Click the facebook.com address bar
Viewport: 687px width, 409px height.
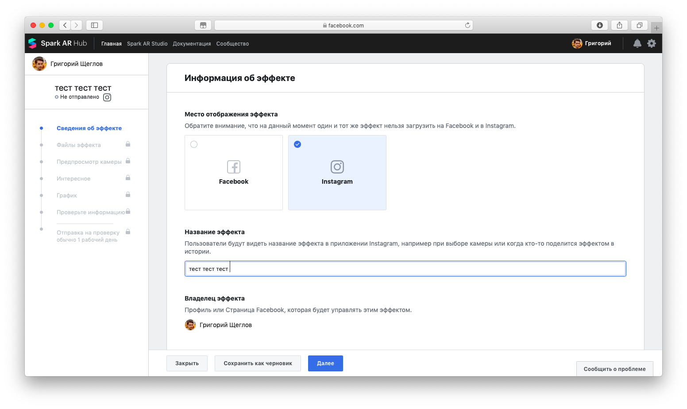(x=343, y=25)
